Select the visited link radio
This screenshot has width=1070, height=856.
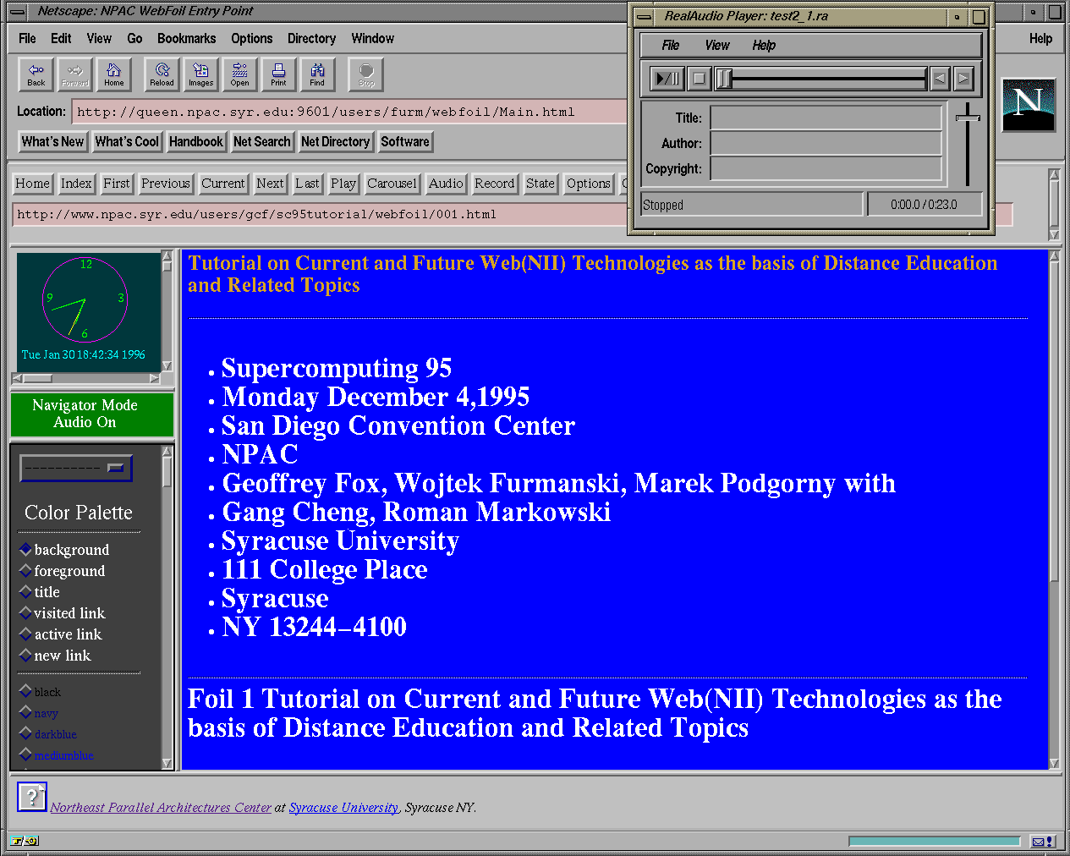click(25, 612)
